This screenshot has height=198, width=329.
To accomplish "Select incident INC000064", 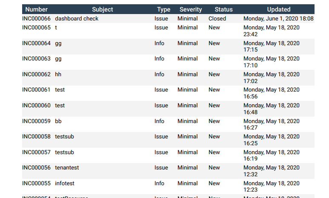I will coord(36,43).
